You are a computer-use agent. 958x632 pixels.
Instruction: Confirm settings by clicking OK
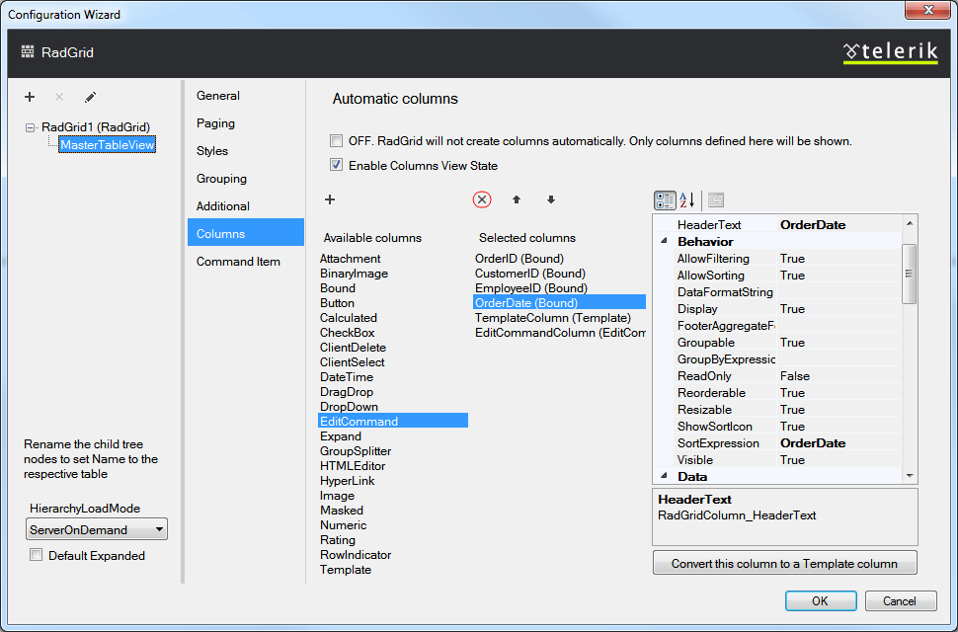(820, 600)
